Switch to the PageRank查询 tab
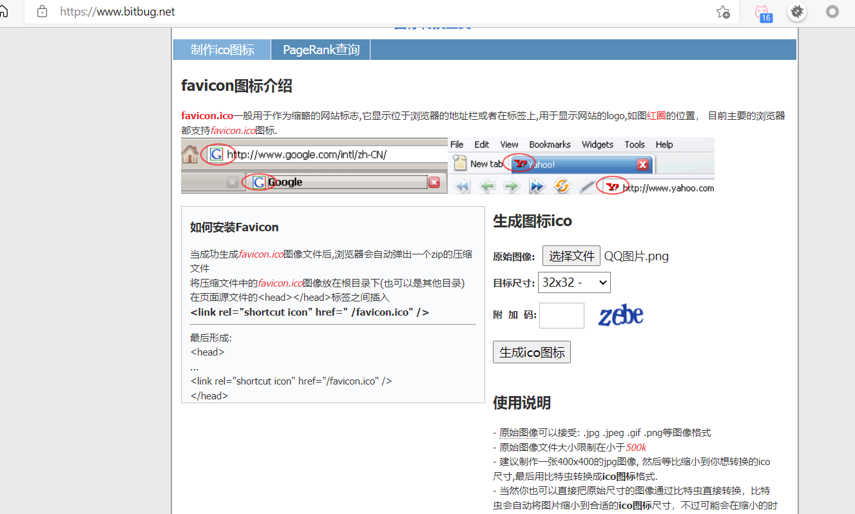The width and height of the screenshot is (855, 514). point(320,49)
